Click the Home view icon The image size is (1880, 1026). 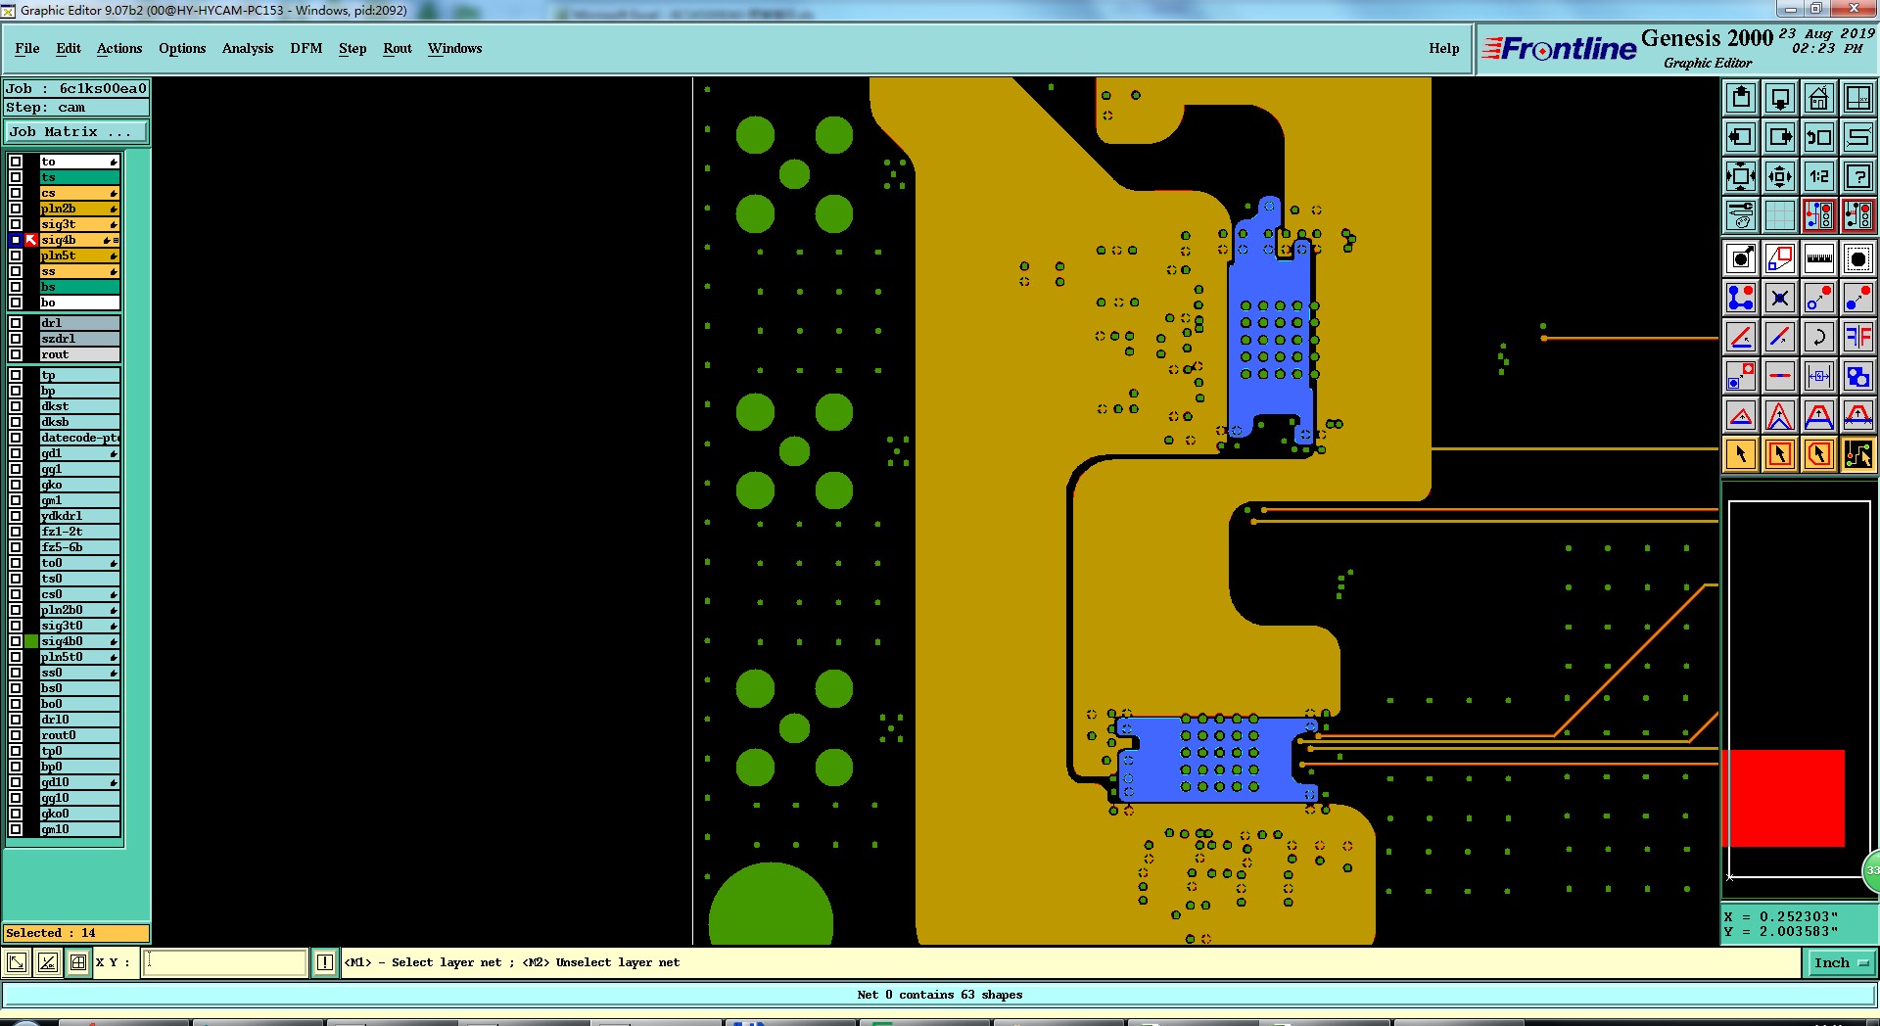point(1819,98)
